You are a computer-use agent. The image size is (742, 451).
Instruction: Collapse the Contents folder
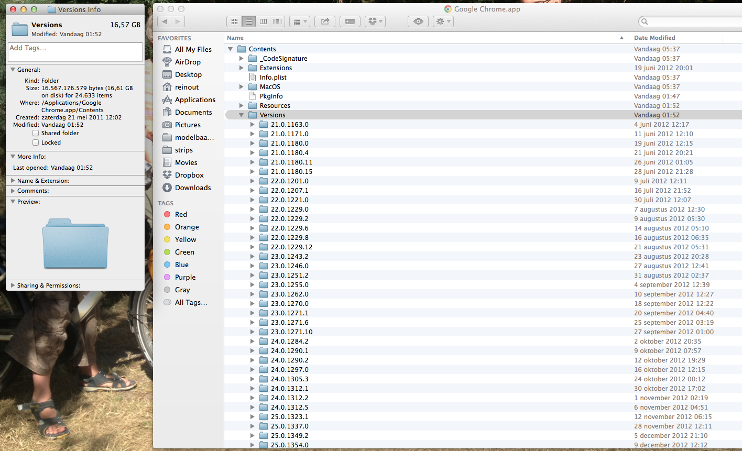coord(230,49)
